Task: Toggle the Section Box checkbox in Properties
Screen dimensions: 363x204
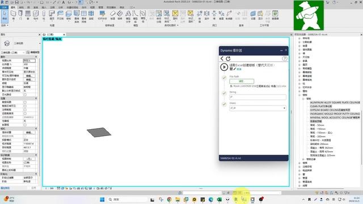Action: pyautogui.click(x=25, y=125)
